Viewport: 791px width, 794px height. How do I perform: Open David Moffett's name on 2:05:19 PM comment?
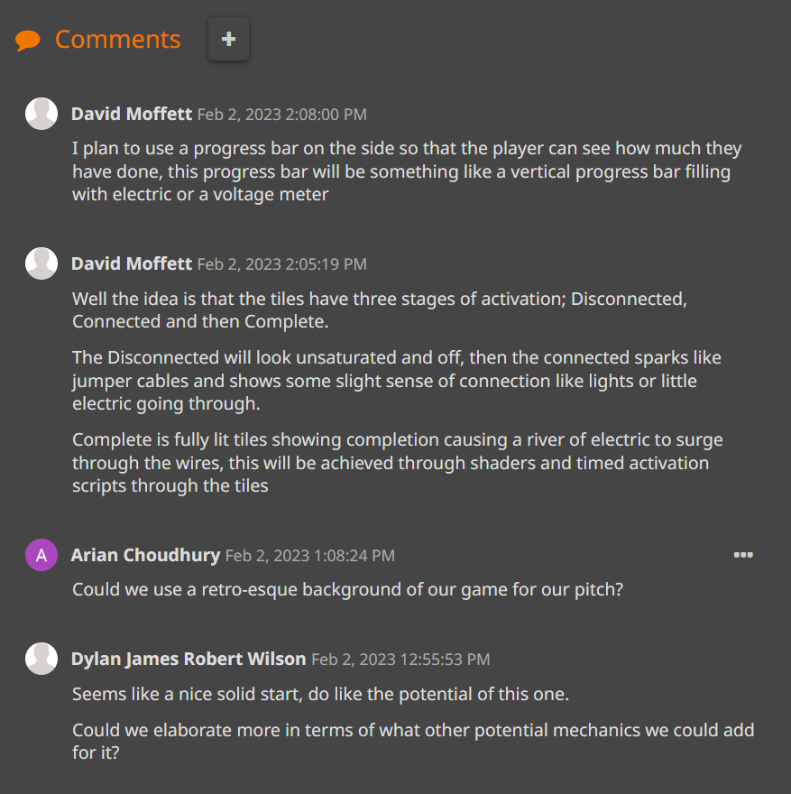click(132, 263)
